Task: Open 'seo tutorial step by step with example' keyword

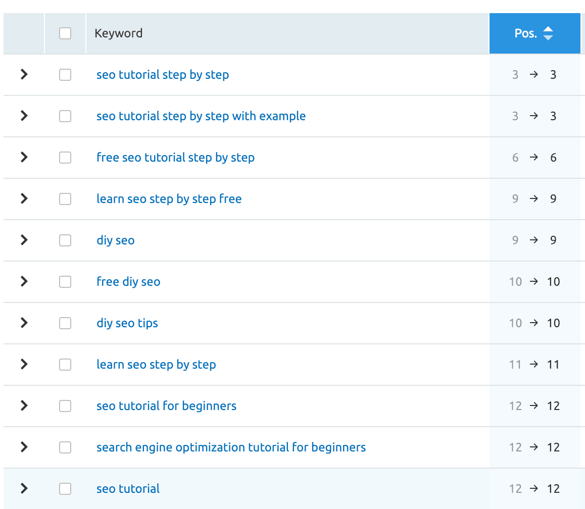Action: (201, 116)
